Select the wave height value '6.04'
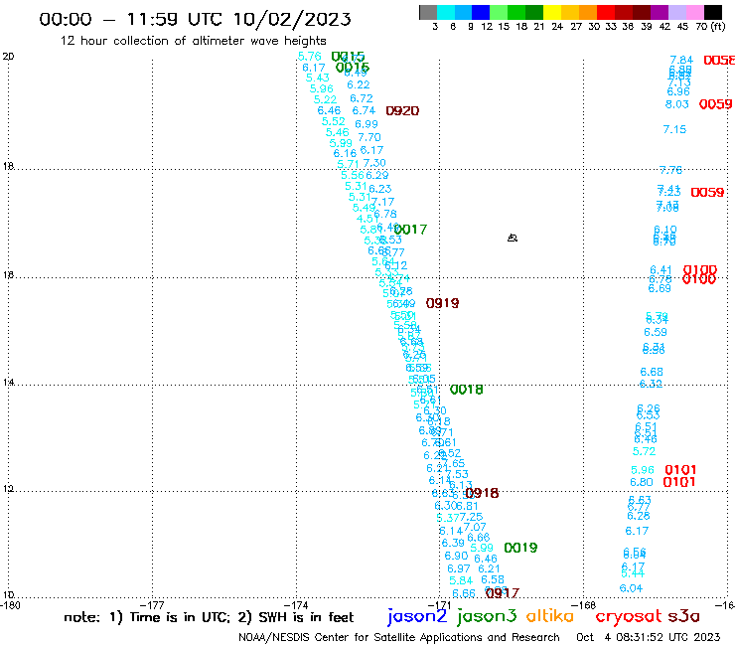Screen dimensions: 735x646 pos(631,588)
